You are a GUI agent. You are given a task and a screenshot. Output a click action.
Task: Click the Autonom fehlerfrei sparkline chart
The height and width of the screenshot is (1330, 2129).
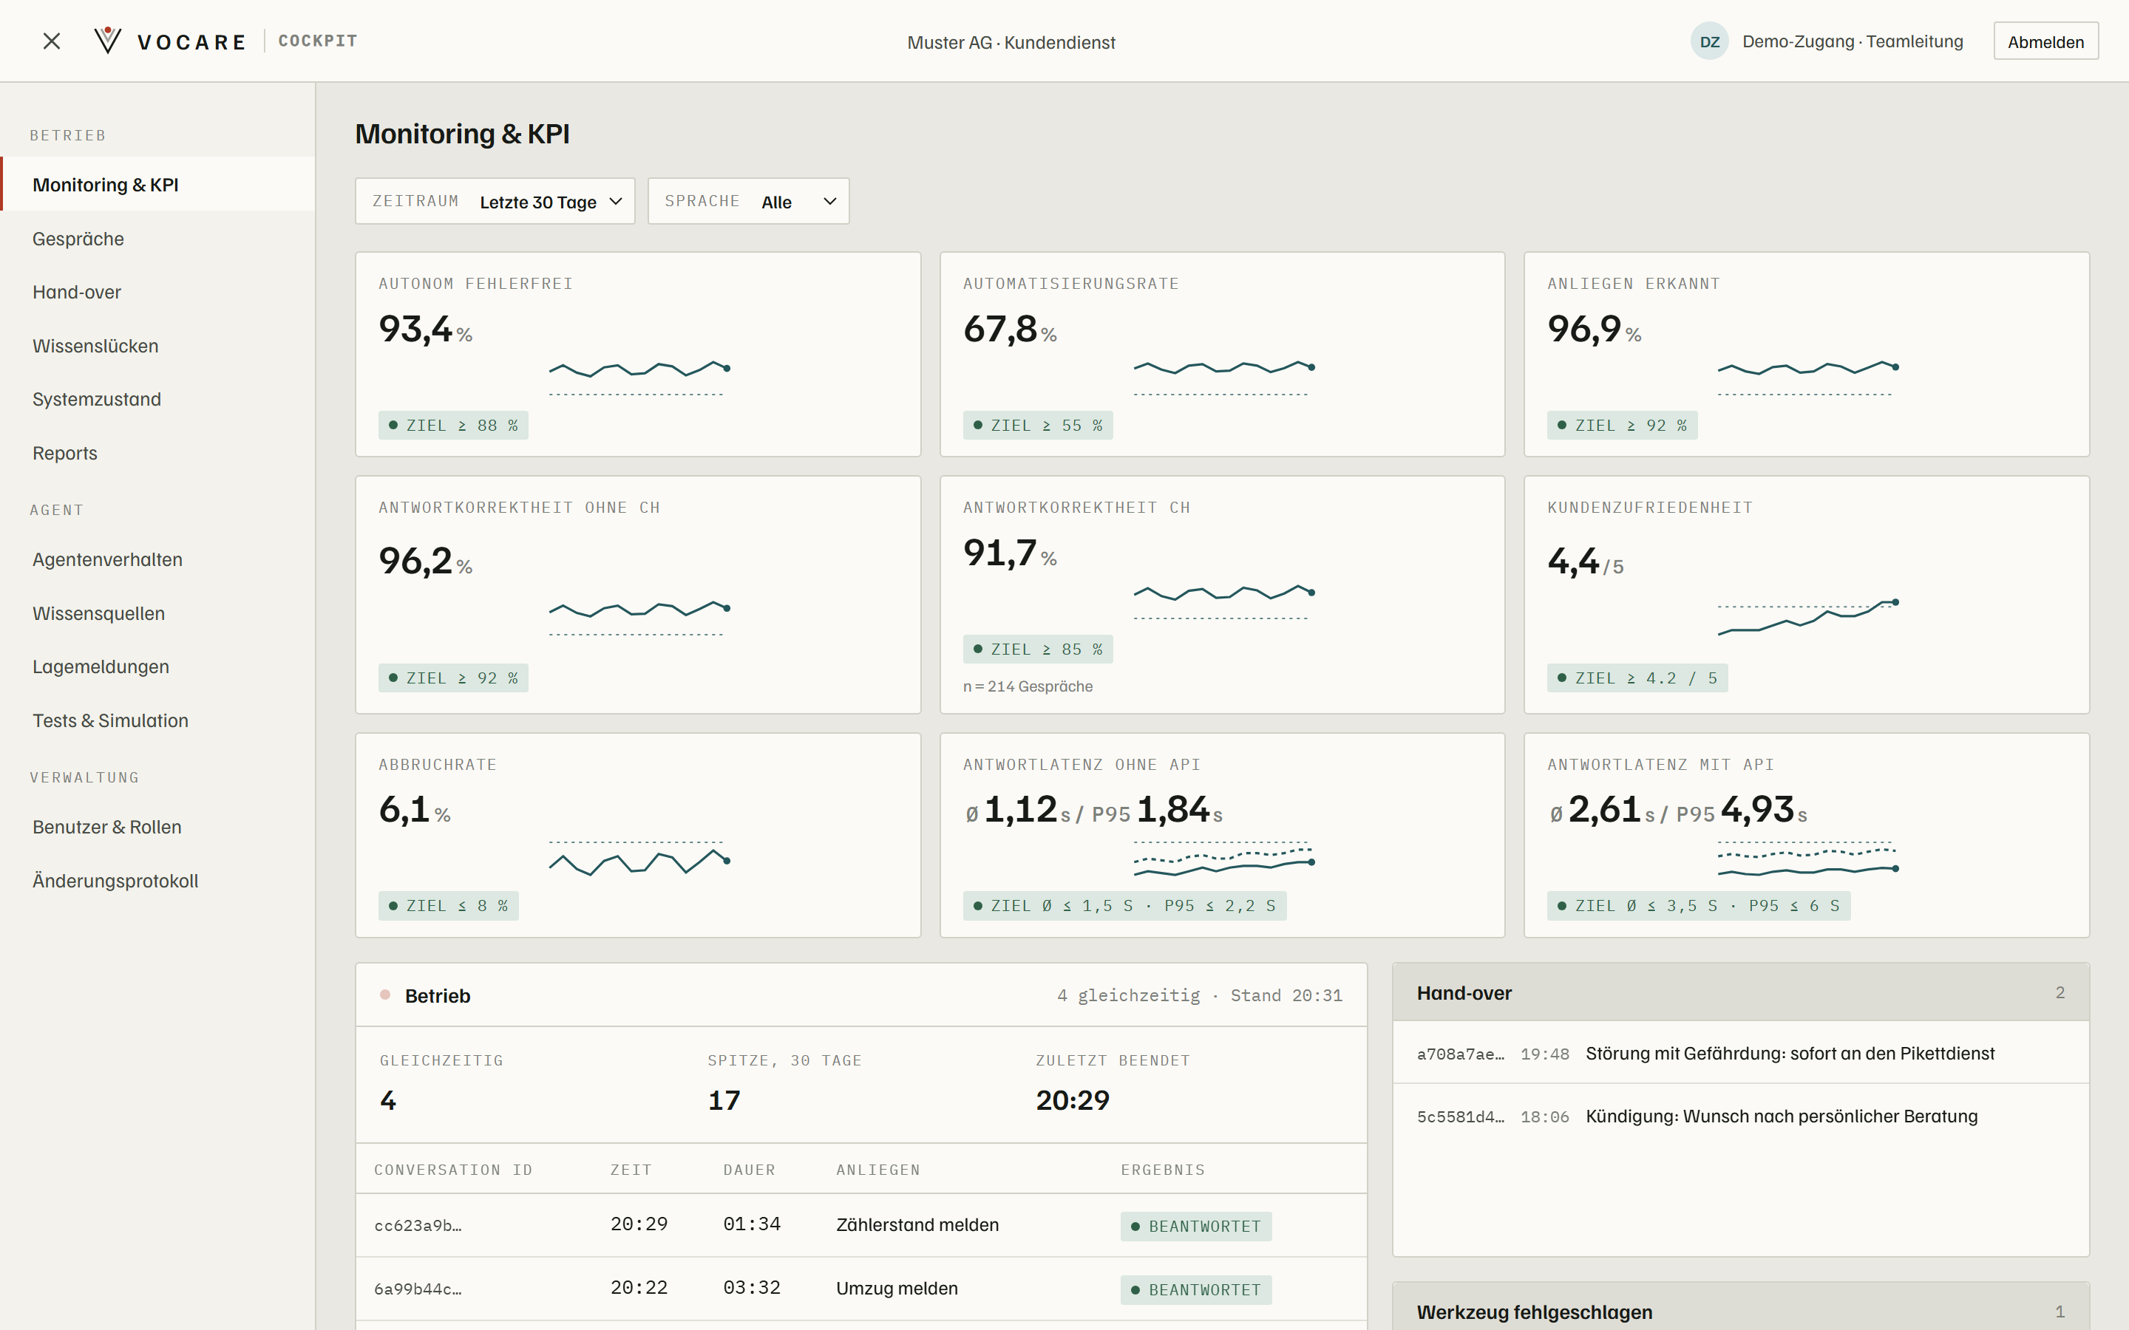(639, 377)
